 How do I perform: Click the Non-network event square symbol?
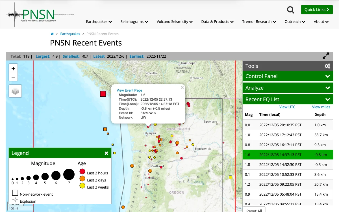(15, 193)
